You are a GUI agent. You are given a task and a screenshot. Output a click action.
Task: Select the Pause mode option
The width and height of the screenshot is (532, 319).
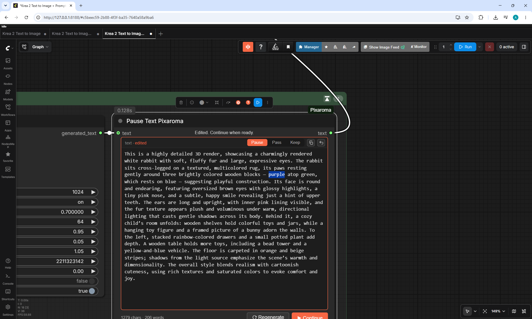coord(257,142)
